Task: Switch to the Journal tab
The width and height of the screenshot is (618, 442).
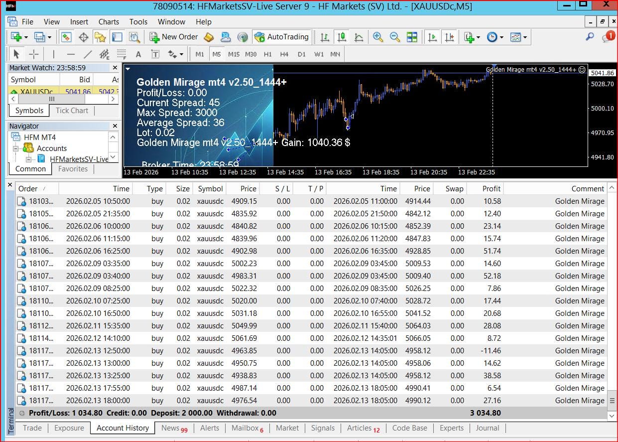Action: pos(488,428)
